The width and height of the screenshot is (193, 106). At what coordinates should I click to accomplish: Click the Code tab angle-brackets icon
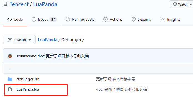(10, 19)
